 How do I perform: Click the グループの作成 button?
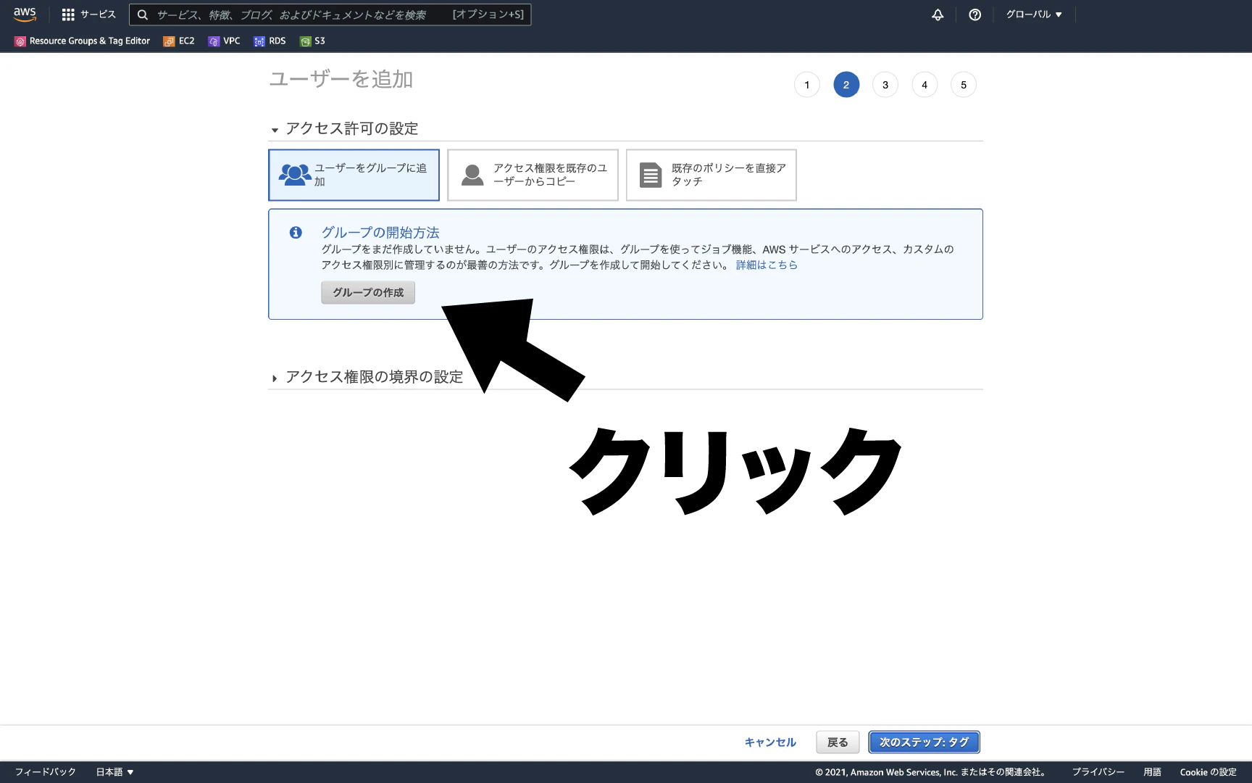[368, 292]
